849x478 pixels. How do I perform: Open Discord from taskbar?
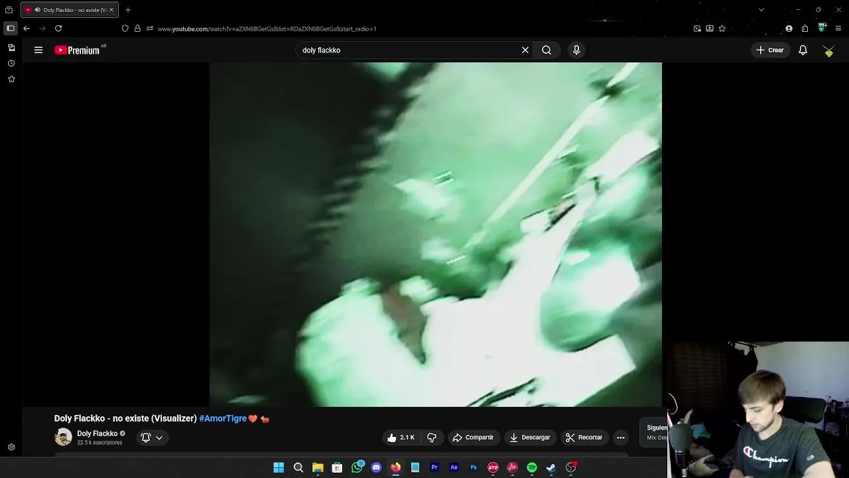click(x=376, y=467)
